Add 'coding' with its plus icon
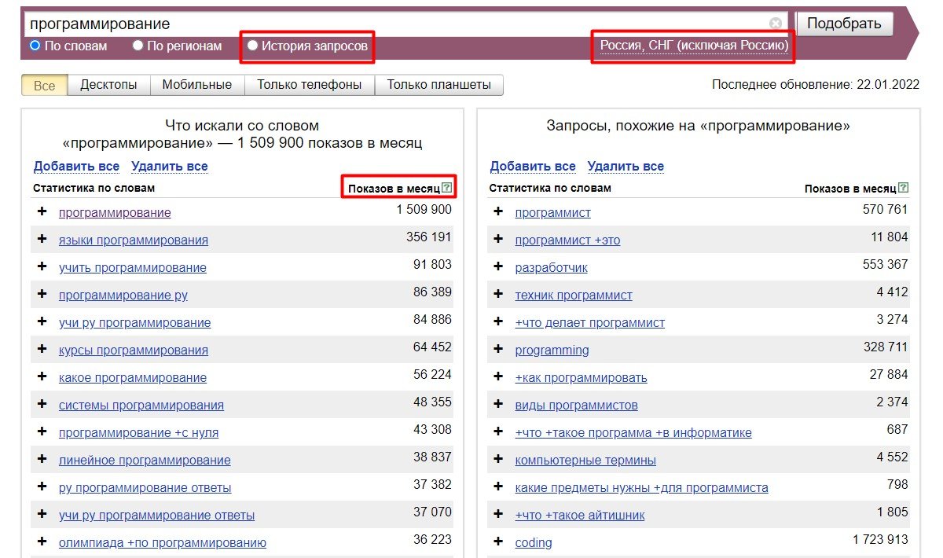Viewport: 943px width, 558px height. click(498, 541)
